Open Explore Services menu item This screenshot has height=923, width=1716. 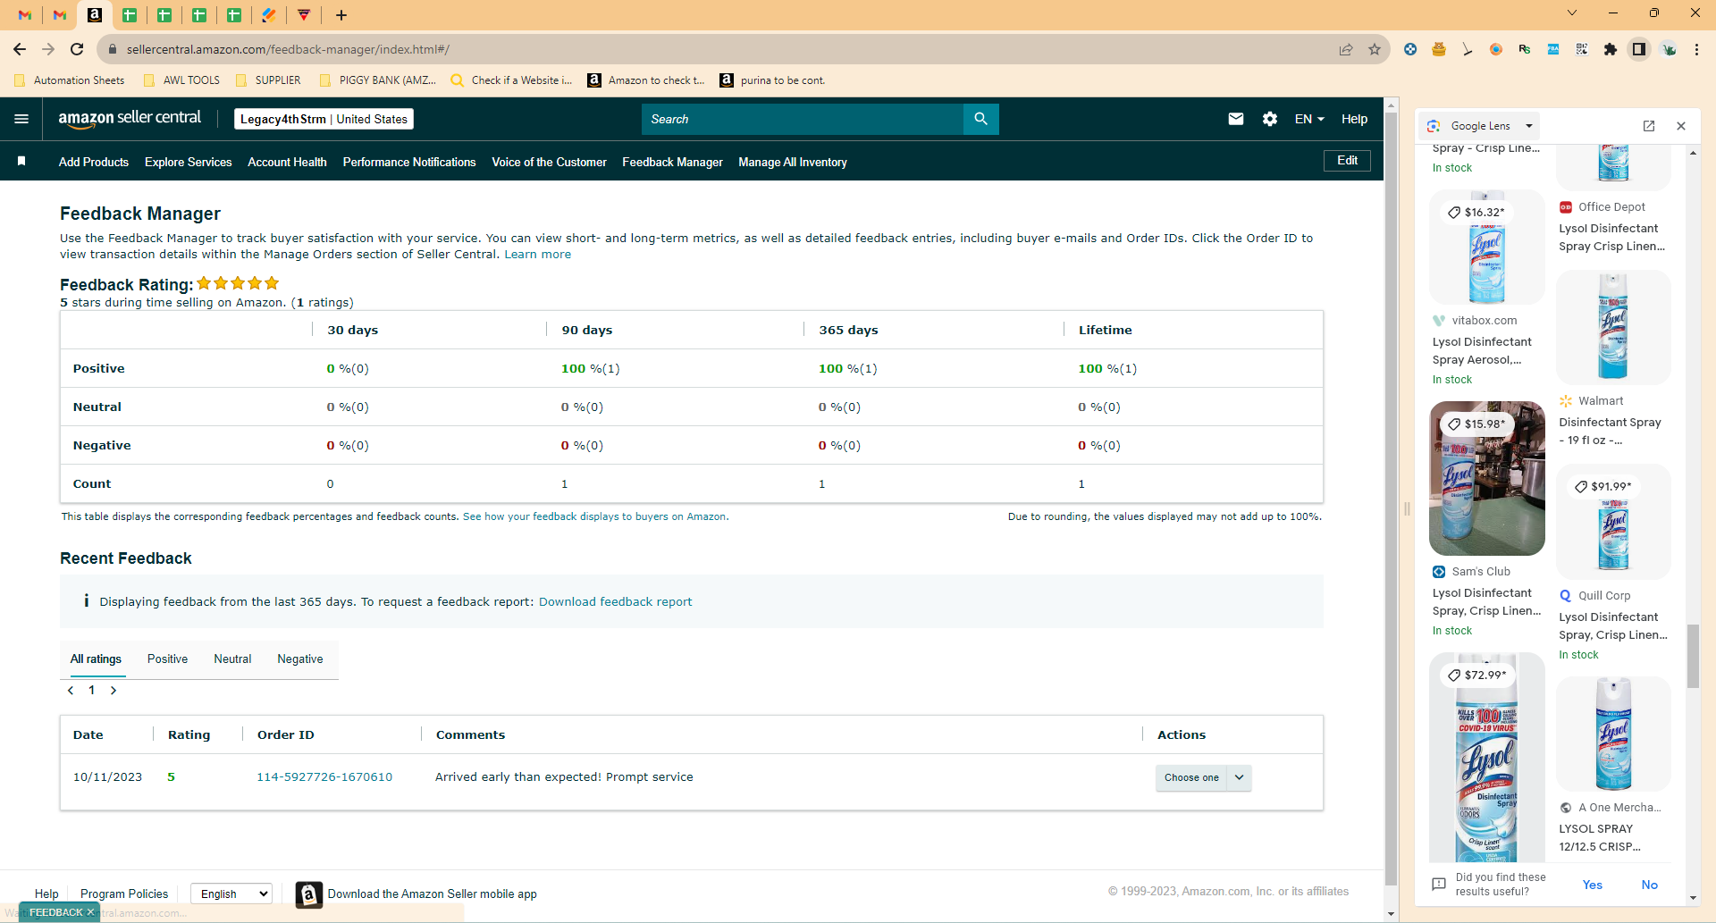click(x=189, y=162)
